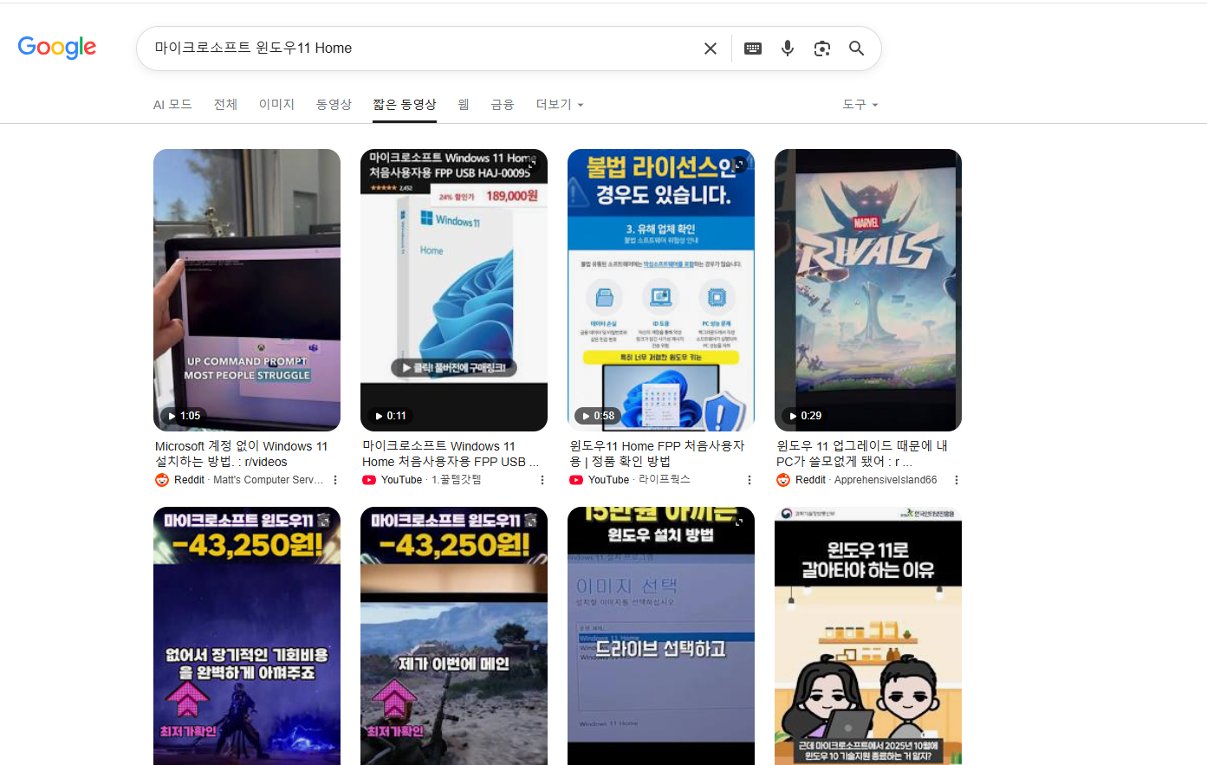Switch to AI 모드 tab
1207x765 pixels.
coord(172,104)
